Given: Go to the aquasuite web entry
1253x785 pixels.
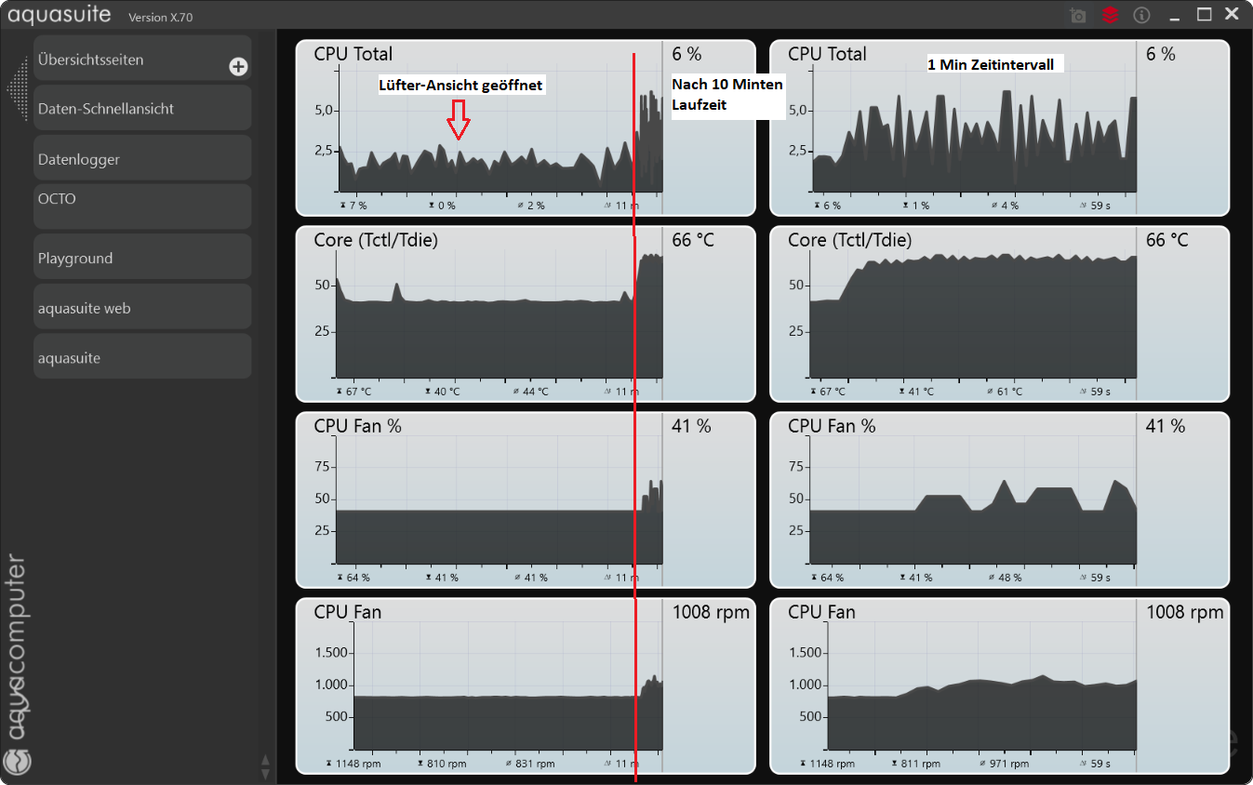Looking at the screenshot, I should [142, 307].
